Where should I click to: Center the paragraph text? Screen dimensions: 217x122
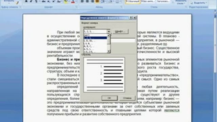(87, 1)
